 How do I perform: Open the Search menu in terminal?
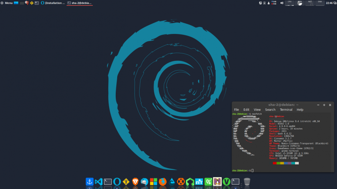[x=270, y=110]
